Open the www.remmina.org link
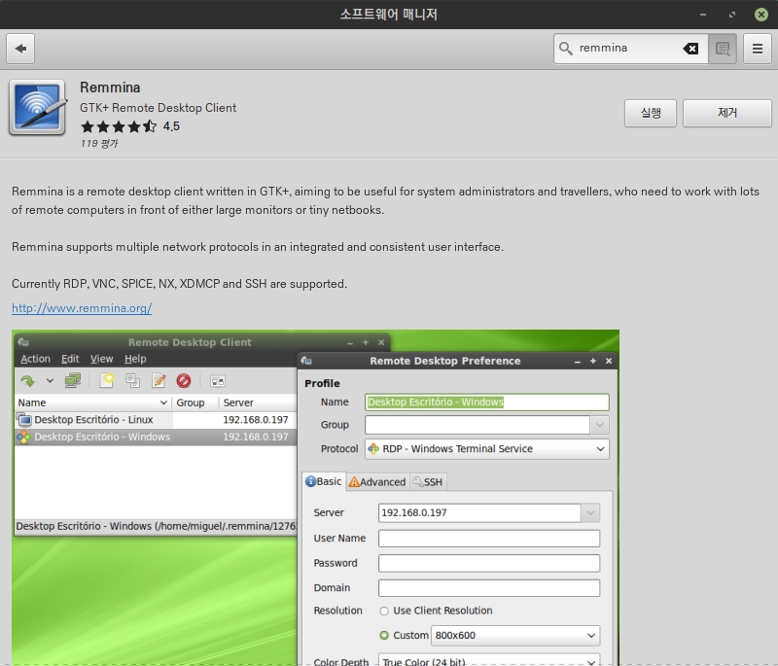Screen dimensions: 778x666 pos(82,309)
